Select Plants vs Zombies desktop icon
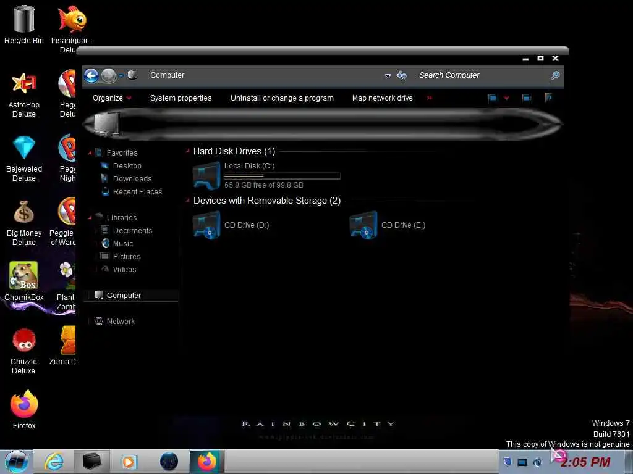Viewport: 633px width, 474px height. click(x=66, y=286)
